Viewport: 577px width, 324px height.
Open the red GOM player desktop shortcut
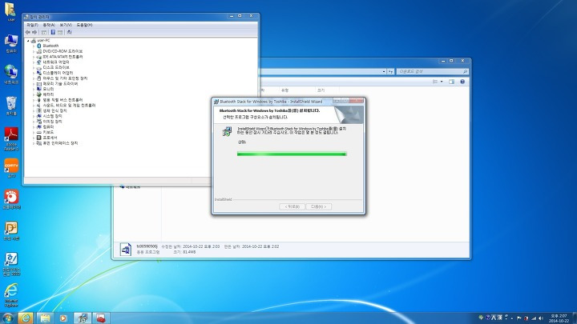(x=11, y=199)
